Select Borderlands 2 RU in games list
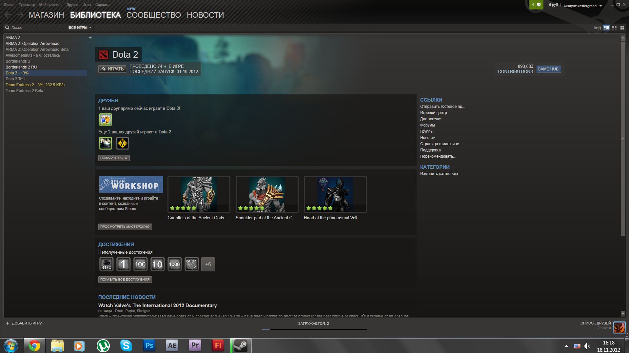The height and width of the screenshot is (353, 629). coord(45,67)
